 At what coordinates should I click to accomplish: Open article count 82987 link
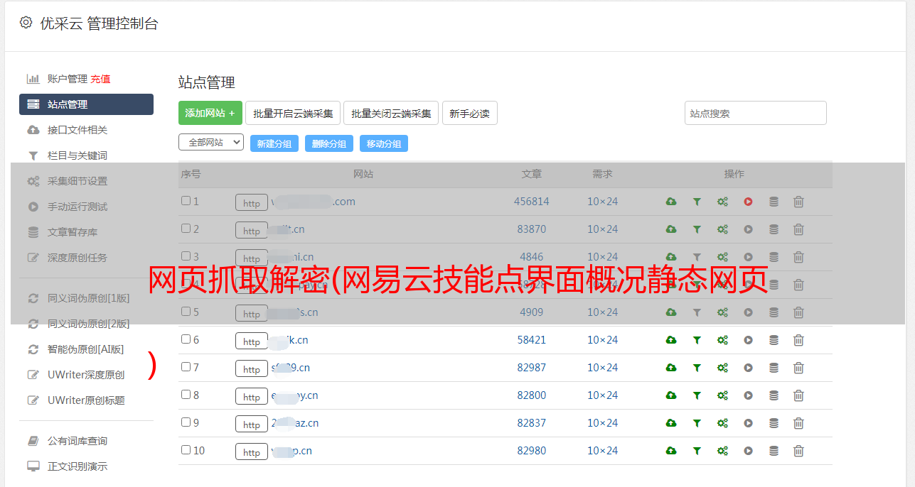(532, 368)
